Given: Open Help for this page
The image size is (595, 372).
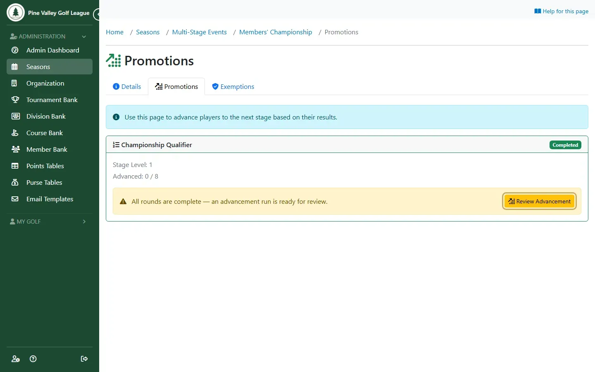Looking at the screenshot, I should tap(561, 11).
